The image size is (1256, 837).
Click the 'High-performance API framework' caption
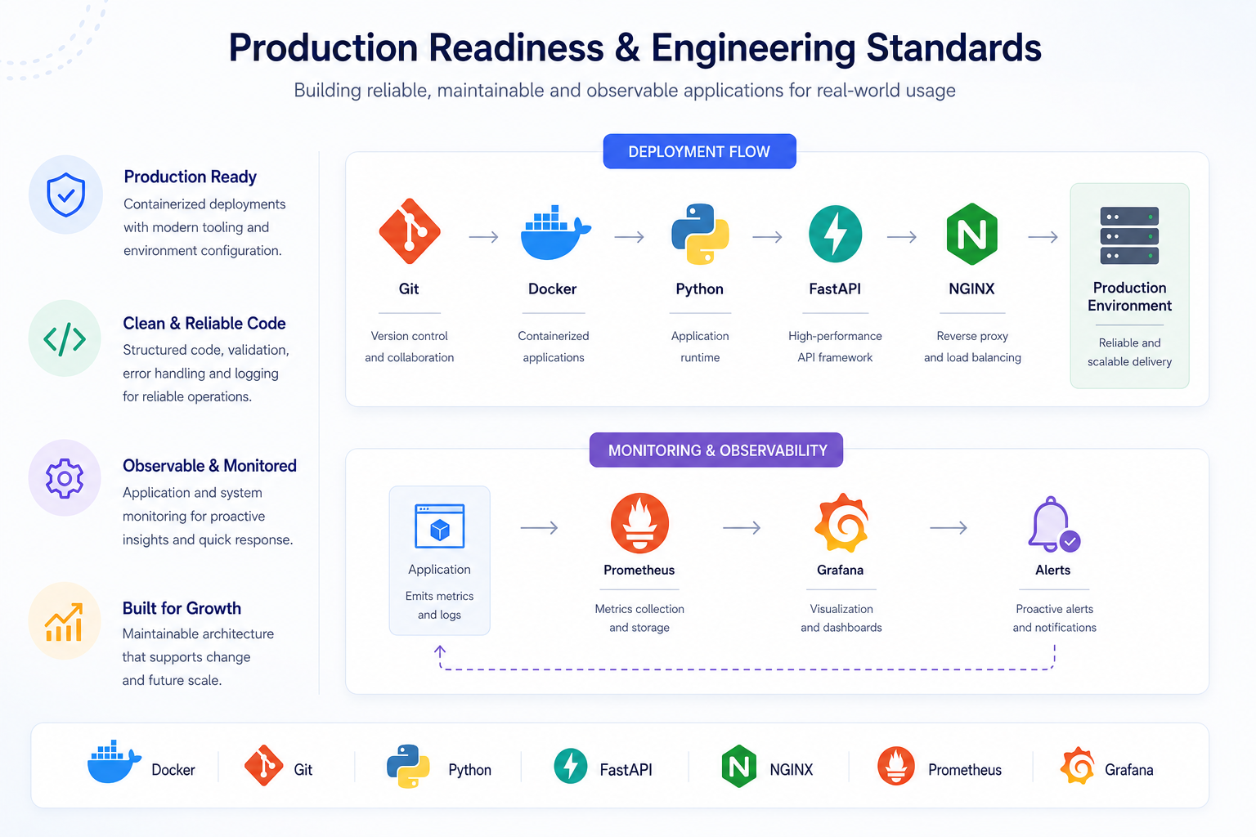835,347
